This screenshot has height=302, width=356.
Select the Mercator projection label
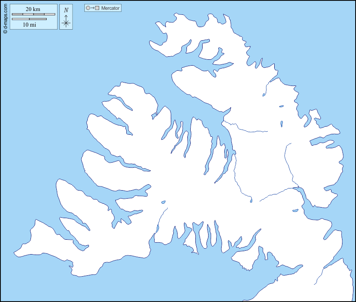pos(110,8)
